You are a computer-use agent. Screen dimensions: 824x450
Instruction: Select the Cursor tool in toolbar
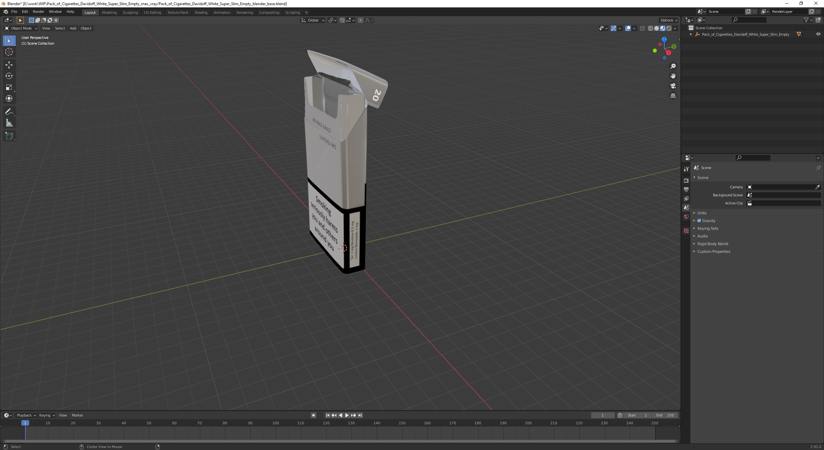click(x=9, y=52)
